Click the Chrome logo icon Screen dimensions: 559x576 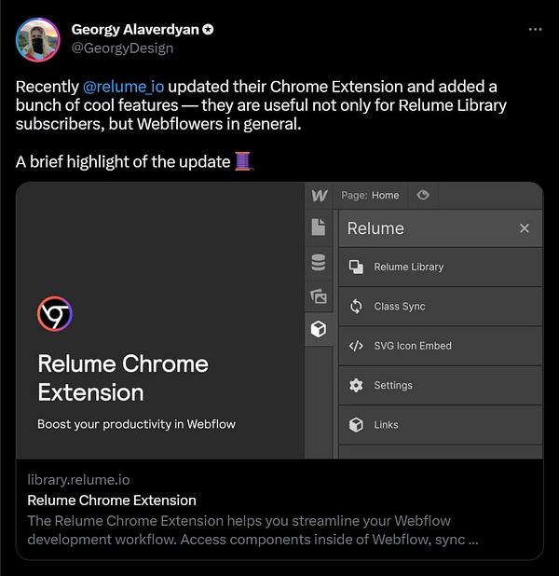[55, 314]
